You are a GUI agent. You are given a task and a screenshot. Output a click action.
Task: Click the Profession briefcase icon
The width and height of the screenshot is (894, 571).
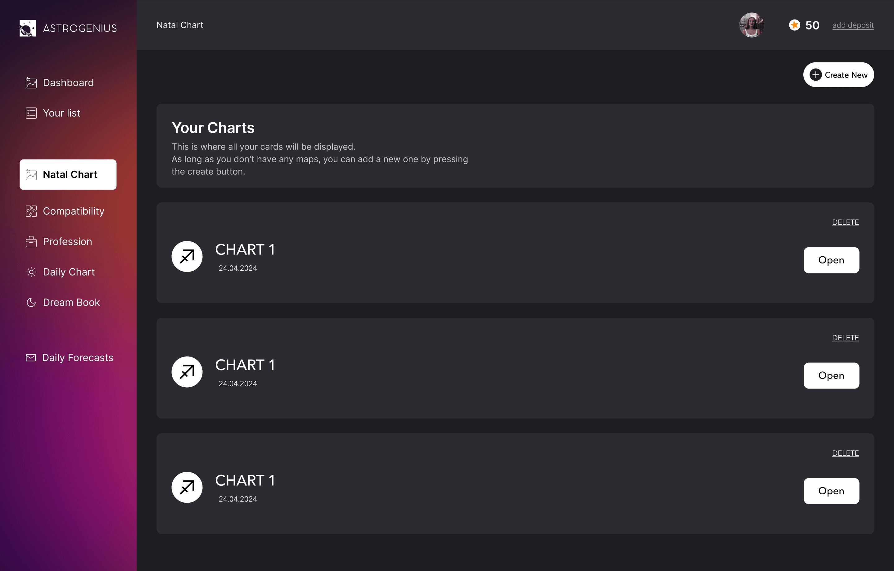[31, 242]
